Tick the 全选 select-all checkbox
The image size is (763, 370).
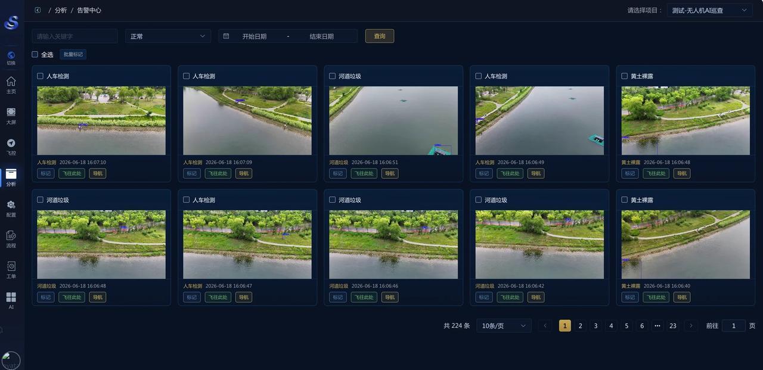(x=35, y=54)
